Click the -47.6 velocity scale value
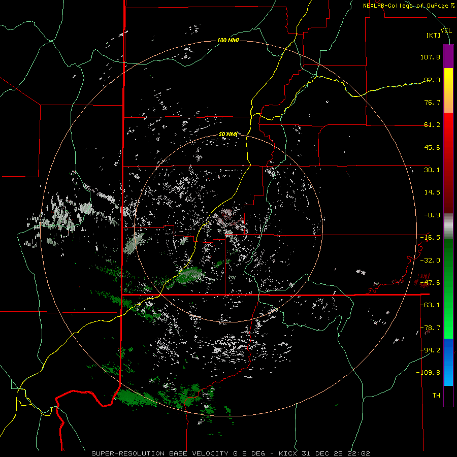 coord(430,283)
